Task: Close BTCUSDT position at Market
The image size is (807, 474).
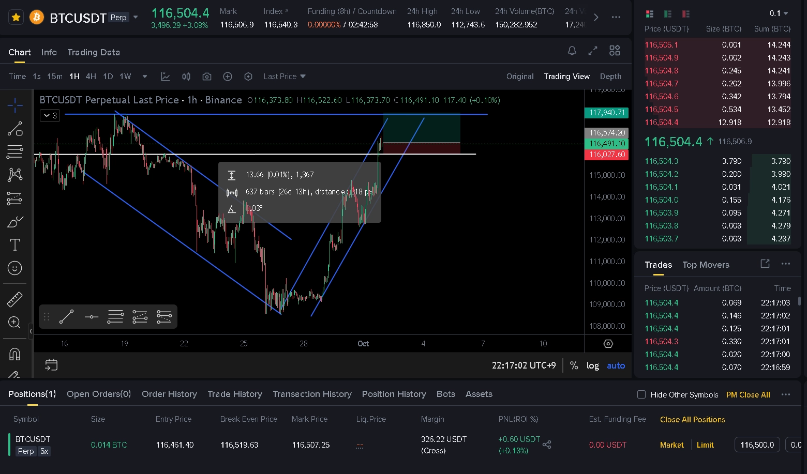Action: click(x=671, y=445)
